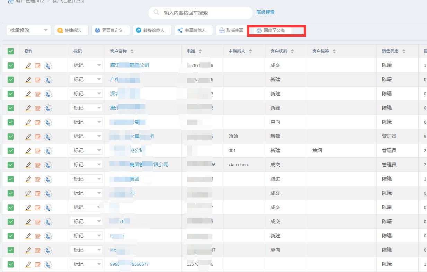Toggle the checkbox in the xiao chen row
This screenshot has width=427, height=272.
pyautogui.click(x=11, y=165)
